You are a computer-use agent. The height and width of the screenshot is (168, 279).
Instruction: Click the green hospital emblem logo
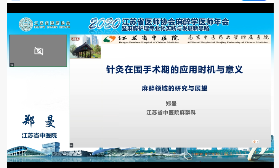(x=109, y=39)
